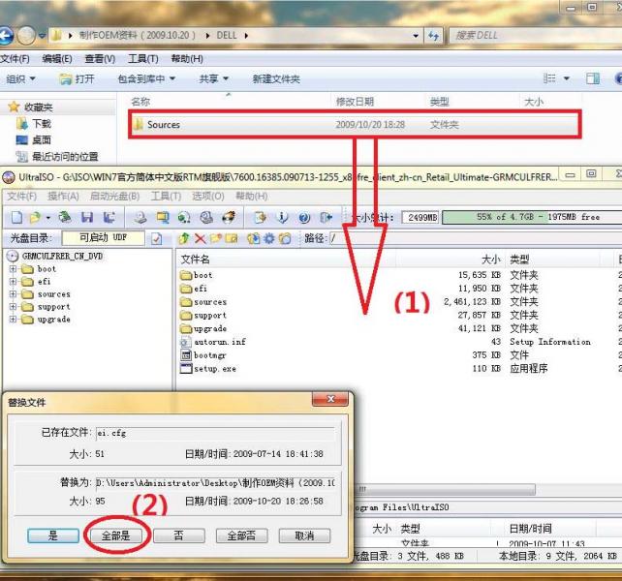
Task: Expand the sources folder in UltraISO tree
Action: 13,294
